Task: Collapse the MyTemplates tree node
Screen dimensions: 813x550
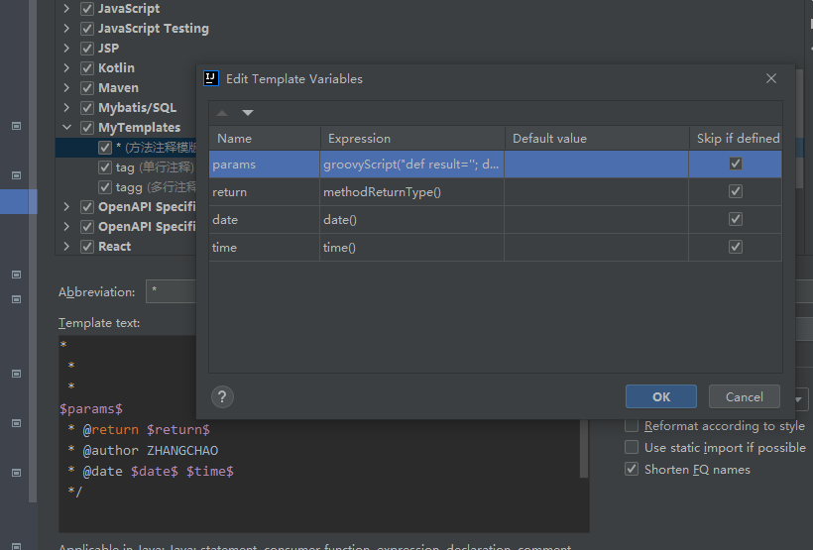Action: (66, 128)
